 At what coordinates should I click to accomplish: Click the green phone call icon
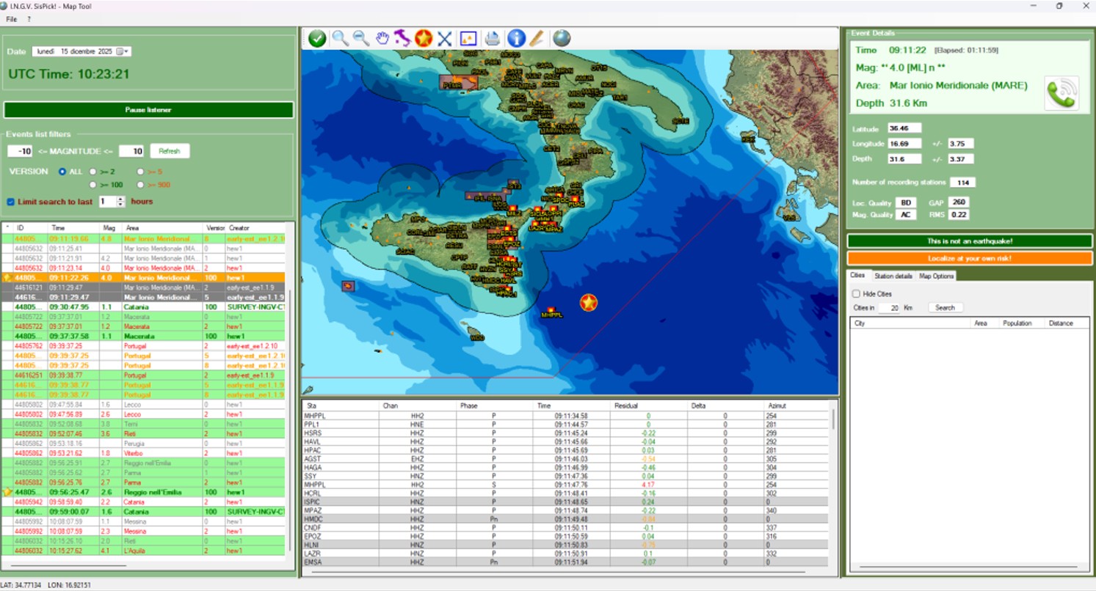click(x=1061, y=94)
